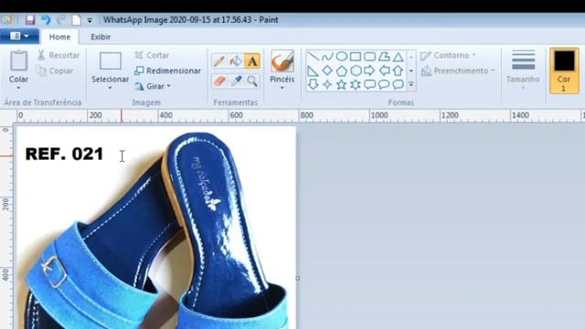
Task: Choose the Oval shape
Action: point(341,57)
